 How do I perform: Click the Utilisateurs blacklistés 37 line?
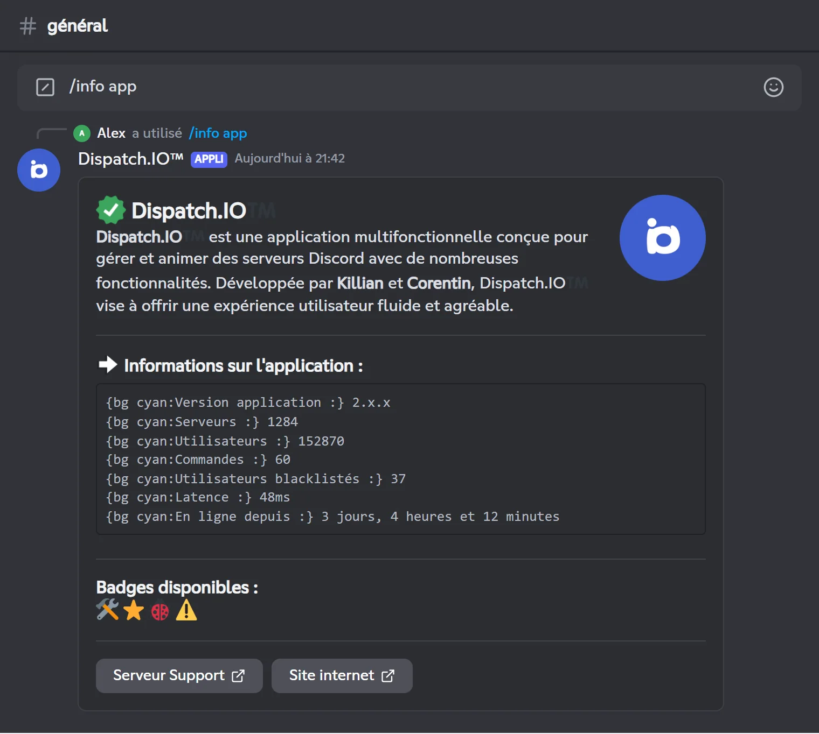[x=256, y=479]
